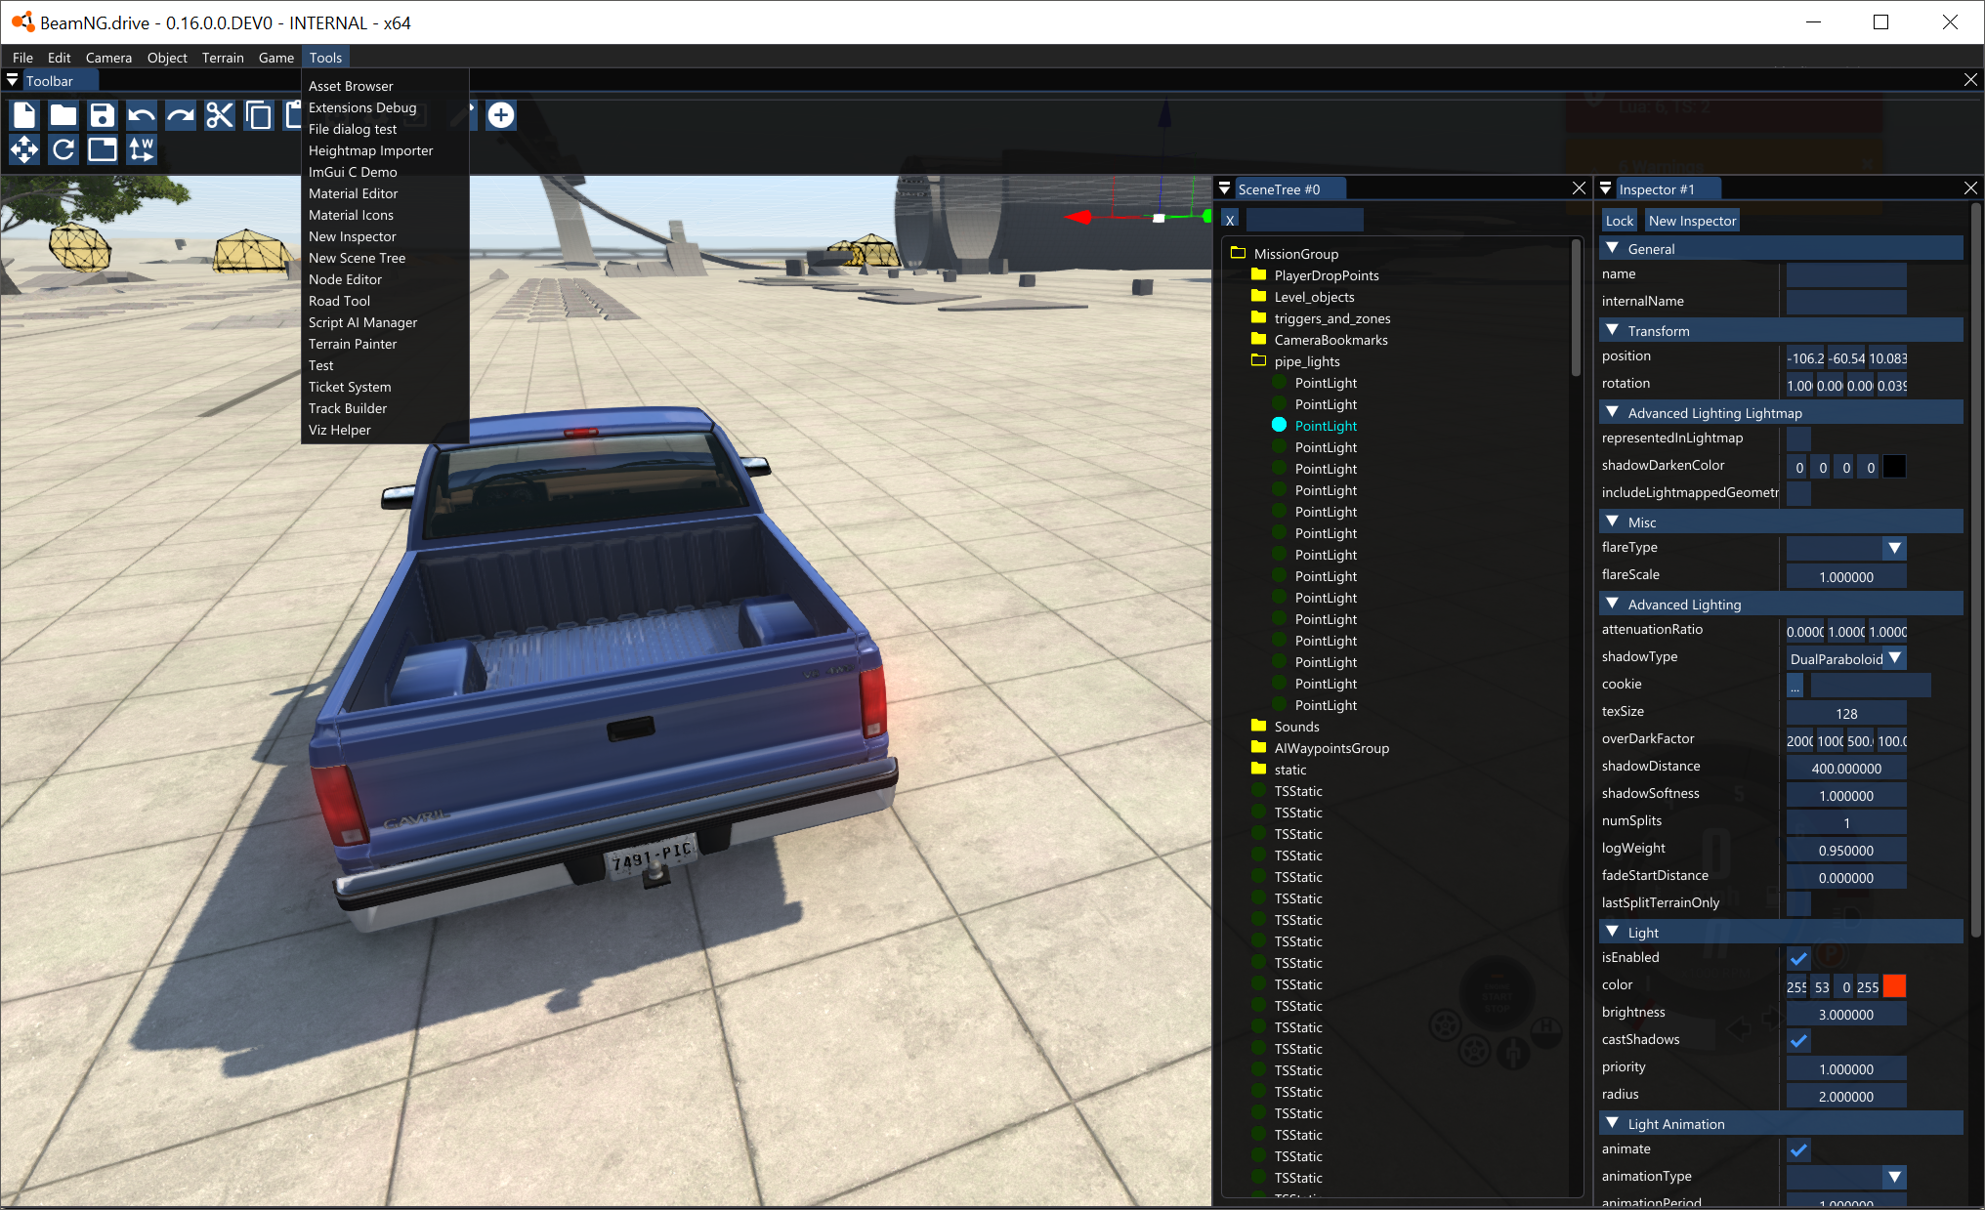Close the Toolbar window

(1970, 80)
